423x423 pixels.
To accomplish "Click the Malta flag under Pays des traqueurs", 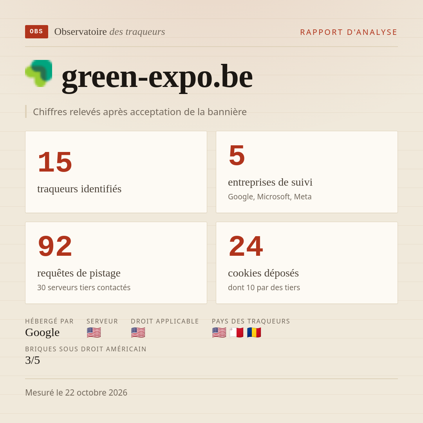I will (237, 333).
